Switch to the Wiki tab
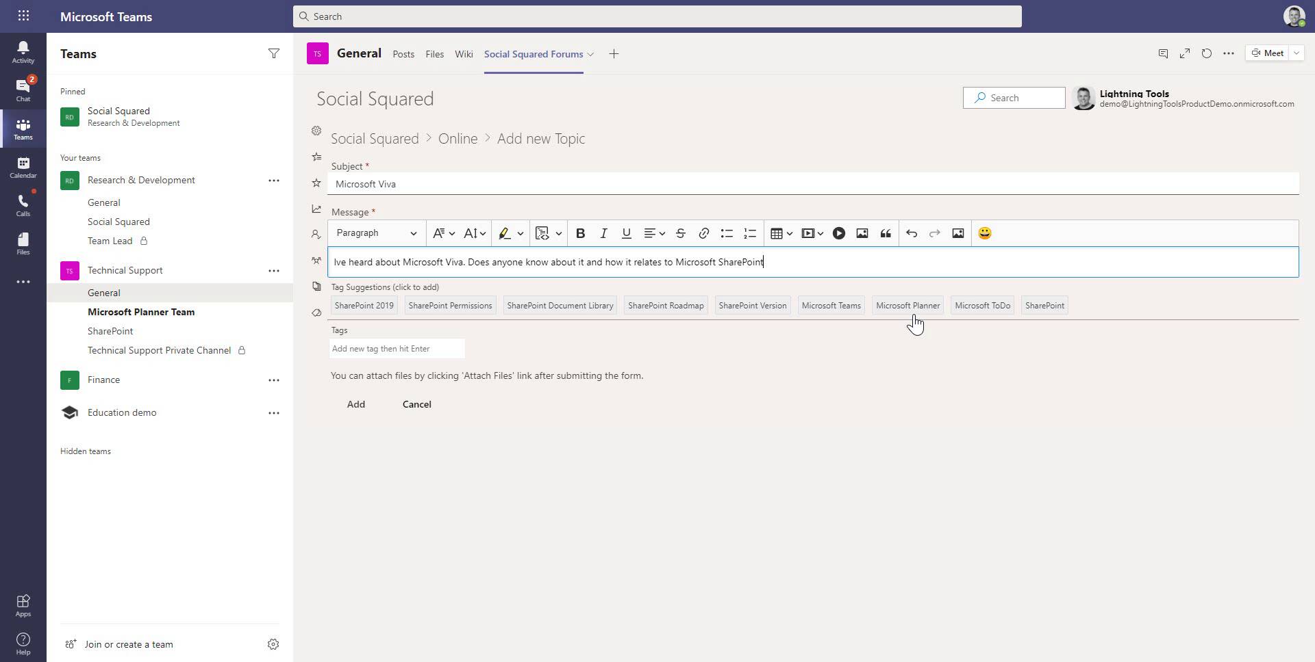 464,54
